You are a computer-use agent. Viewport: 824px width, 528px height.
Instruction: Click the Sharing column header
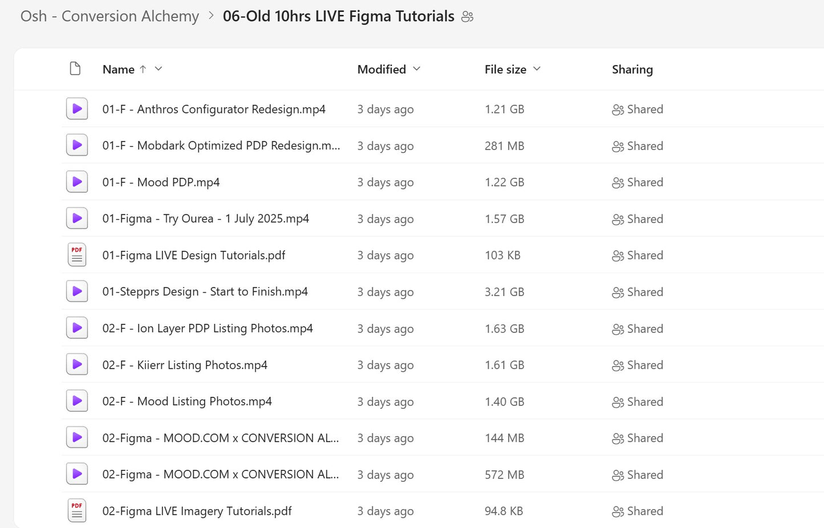point(632,70)
